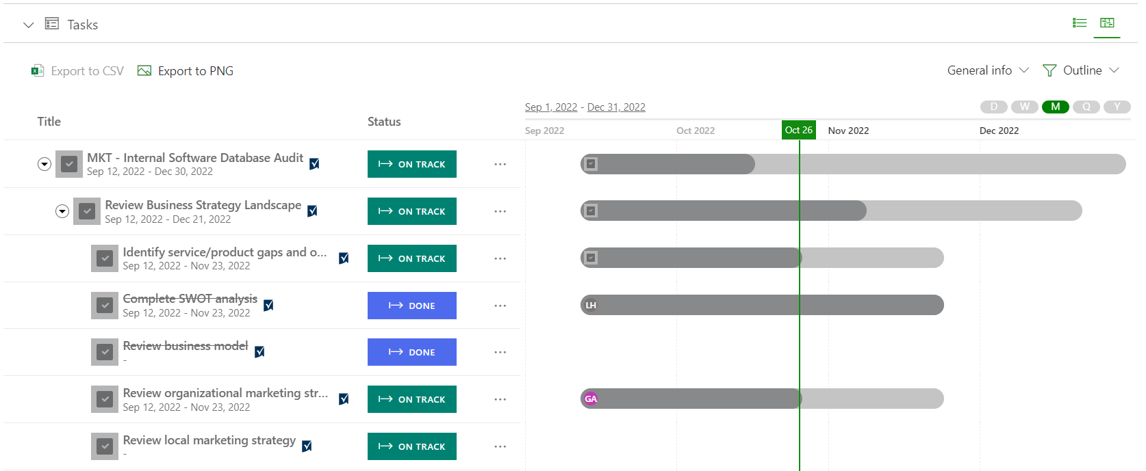Click ON TRACK status for Identify service/product gaps
1146x471 pixels.
(412, 258)
